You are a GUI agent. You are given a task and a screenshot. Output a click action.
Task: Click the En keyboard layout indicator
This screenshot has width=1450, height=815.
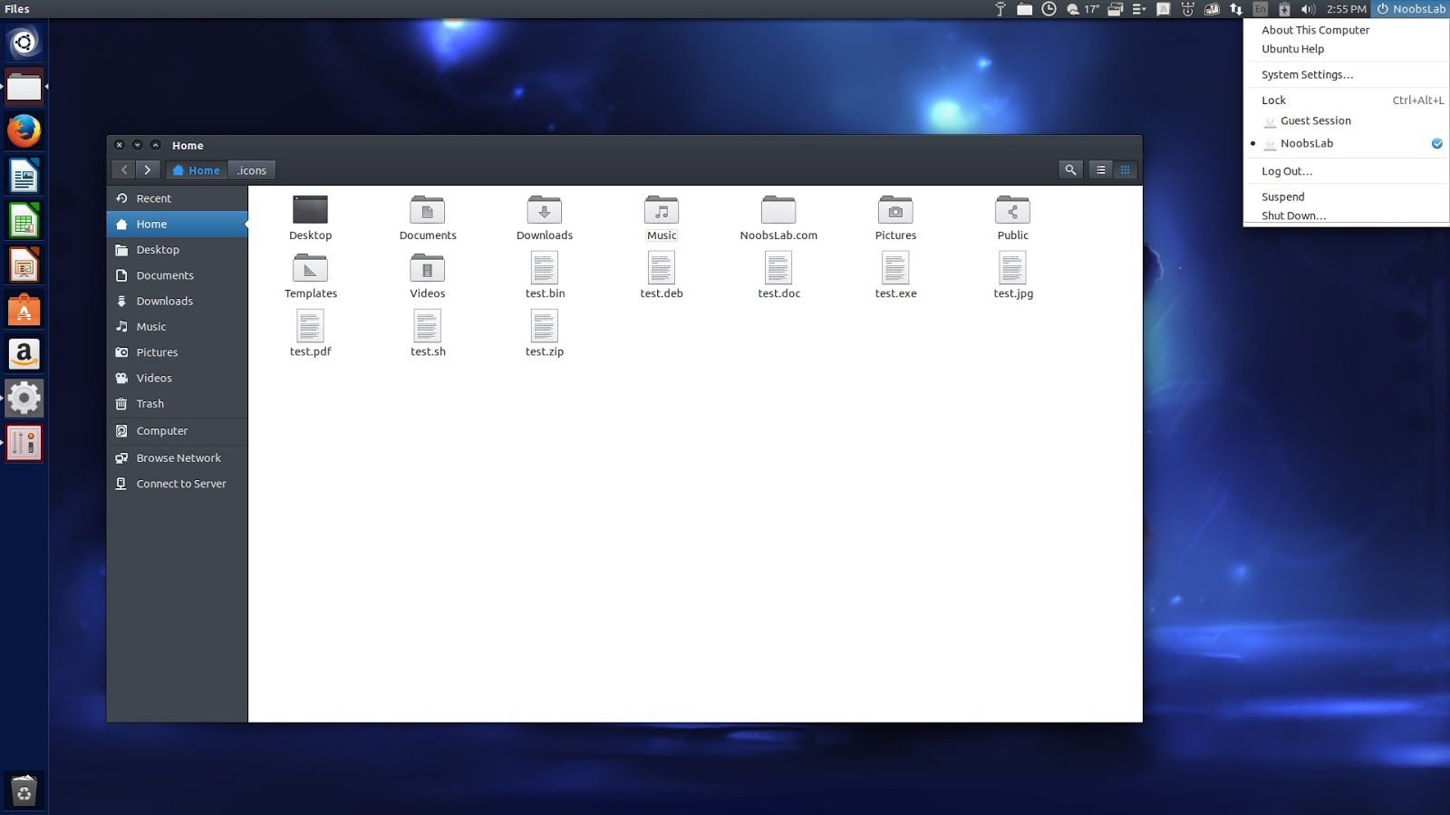(1260, 9)
